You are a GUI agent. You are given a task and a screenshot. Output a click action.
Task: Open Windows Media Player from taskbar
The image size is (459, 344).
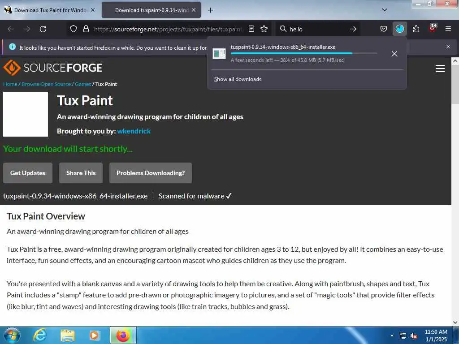point(95,335)
